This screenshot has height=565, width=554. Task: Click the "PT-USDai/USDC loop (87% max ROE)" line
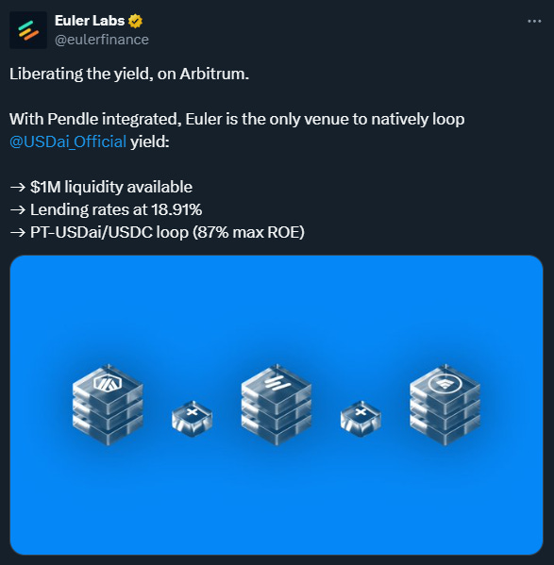pyautogui.click(x=168, y=232)
